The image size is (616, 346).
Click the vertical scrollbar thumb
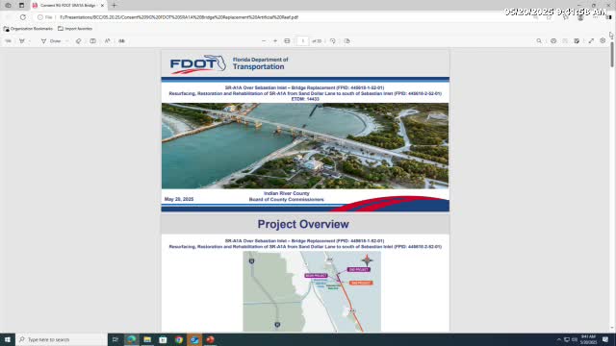612,54
